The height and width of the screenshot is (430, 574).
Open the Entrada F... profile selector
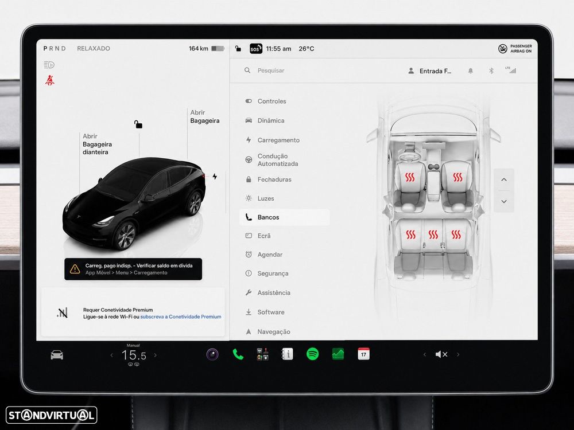coord(430,71)
